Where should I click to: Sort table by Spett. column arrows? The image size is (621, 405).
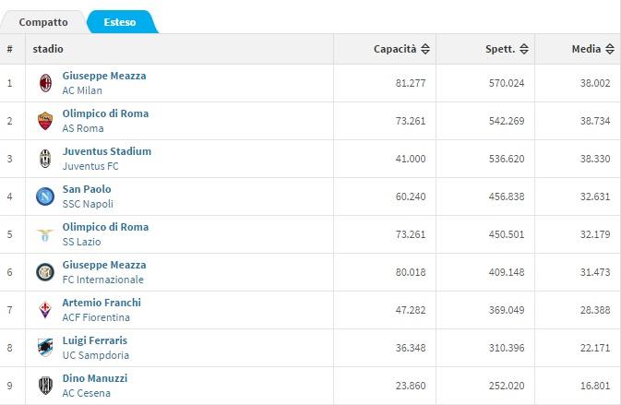click(x=524, y=49)
